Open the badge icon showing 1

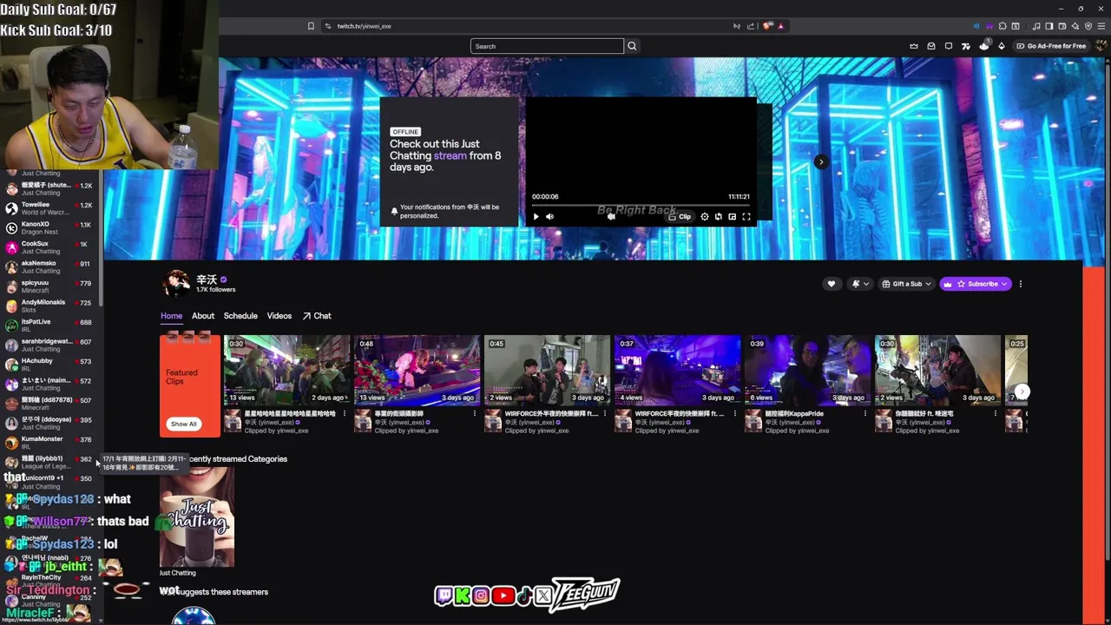(x=984, y=45)
